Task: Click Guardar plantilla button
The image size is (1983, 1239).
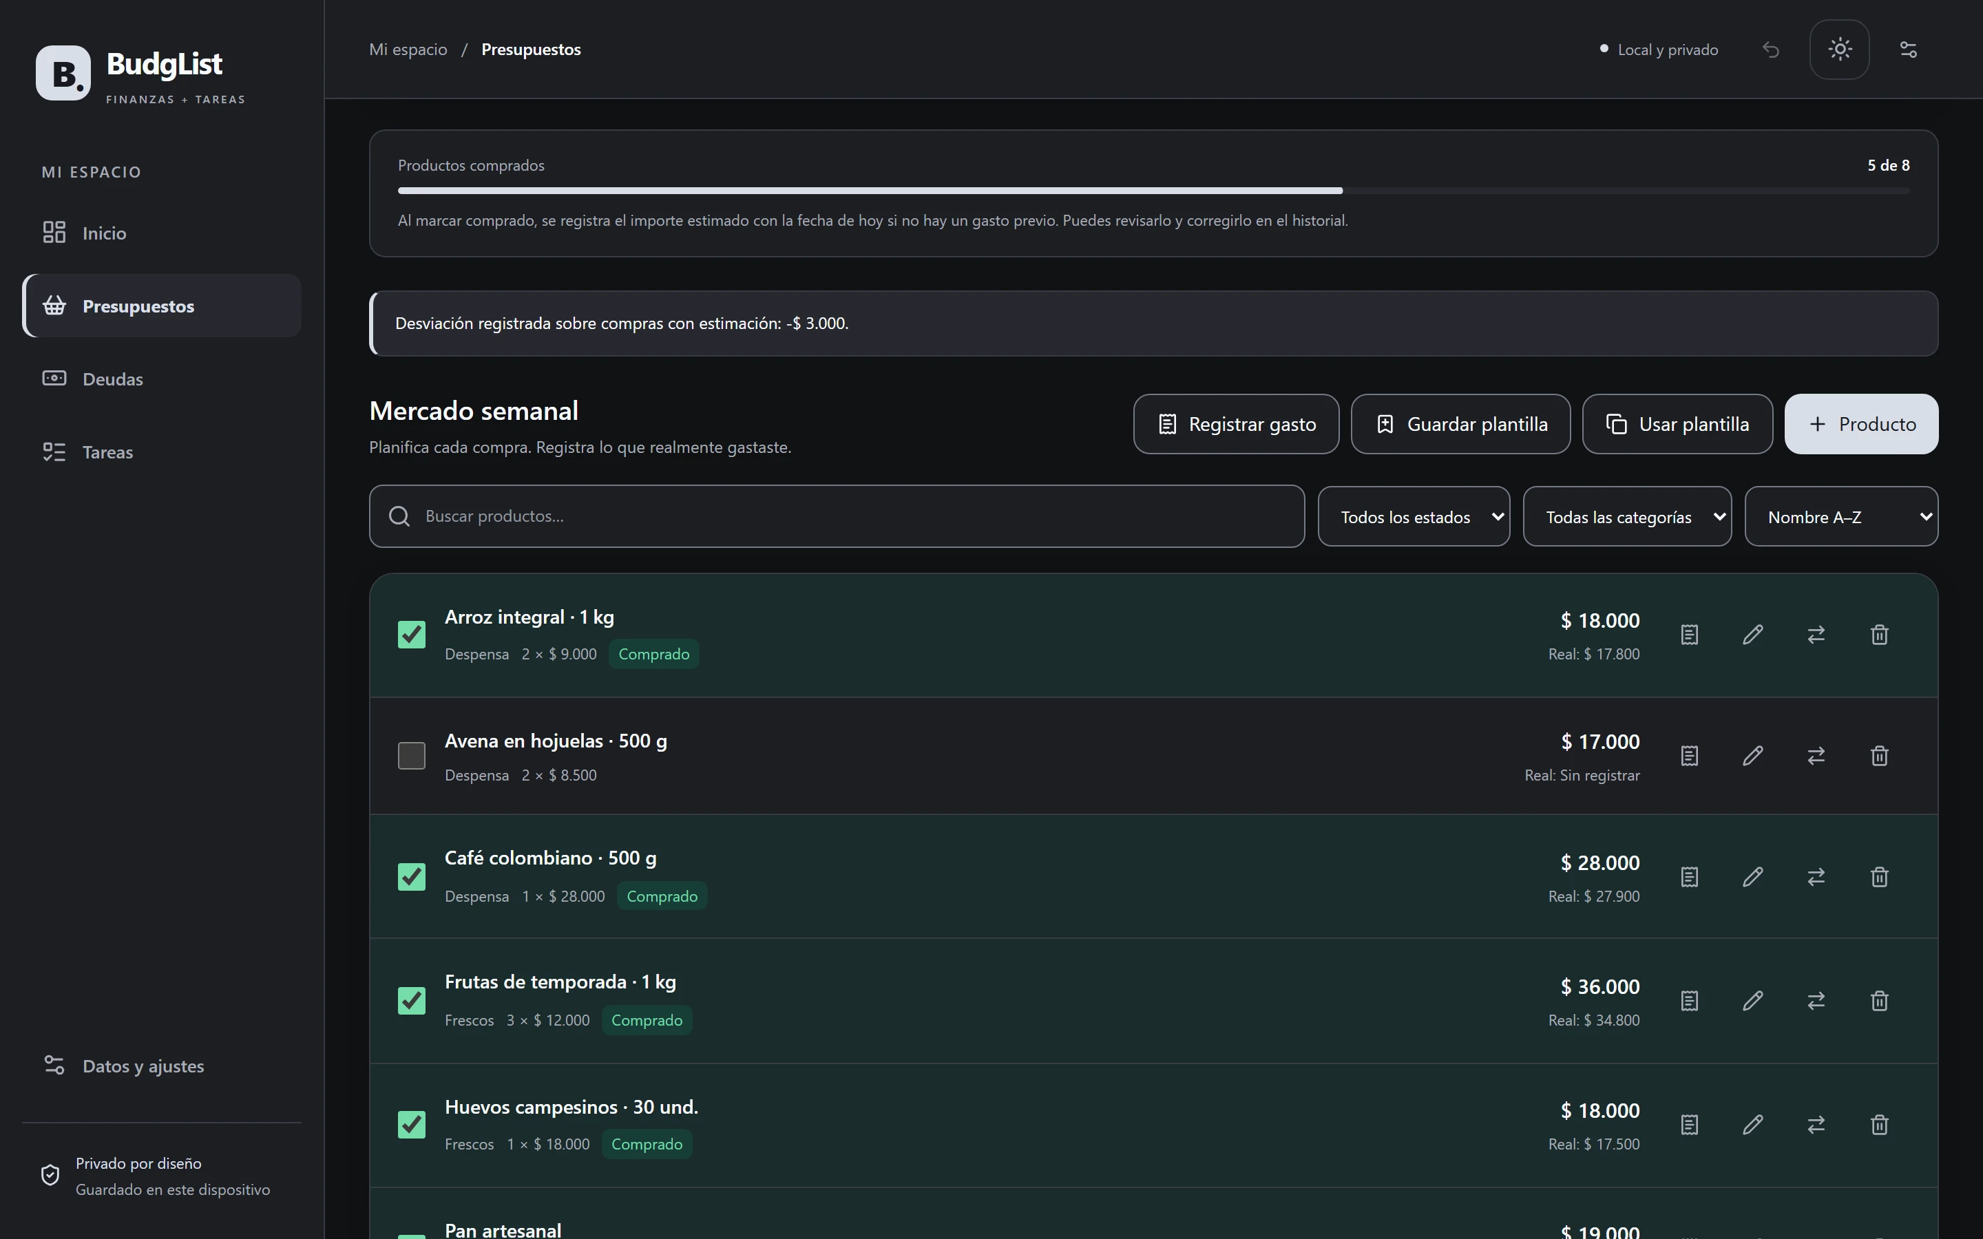Action: tap(1460, 423)
